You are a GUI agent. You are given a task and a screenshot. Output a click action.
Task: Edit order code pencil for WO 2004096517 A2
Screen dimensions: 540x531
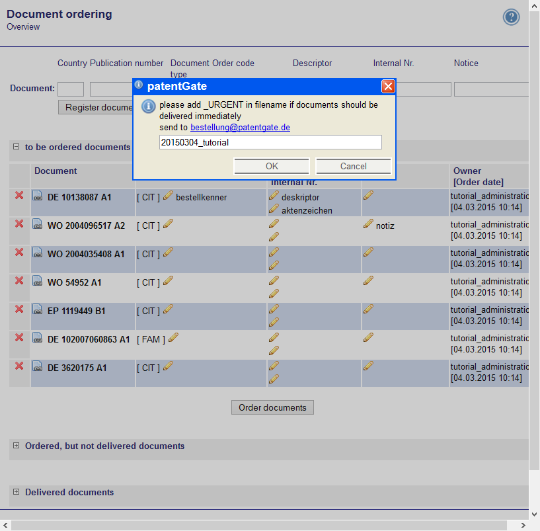168,224
